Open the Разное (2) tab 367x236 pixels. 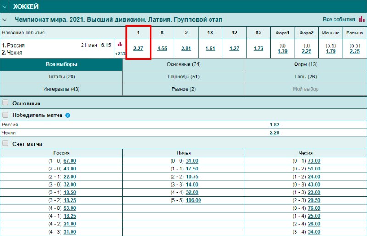point(184,89)
